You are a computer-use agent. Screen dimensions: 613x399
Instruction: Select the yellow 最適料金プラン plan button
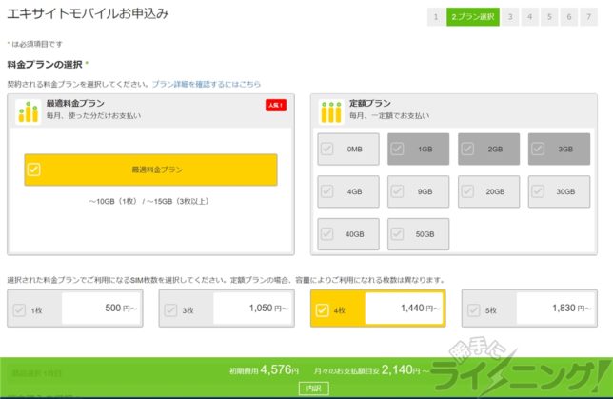click(x=151, y=170)
